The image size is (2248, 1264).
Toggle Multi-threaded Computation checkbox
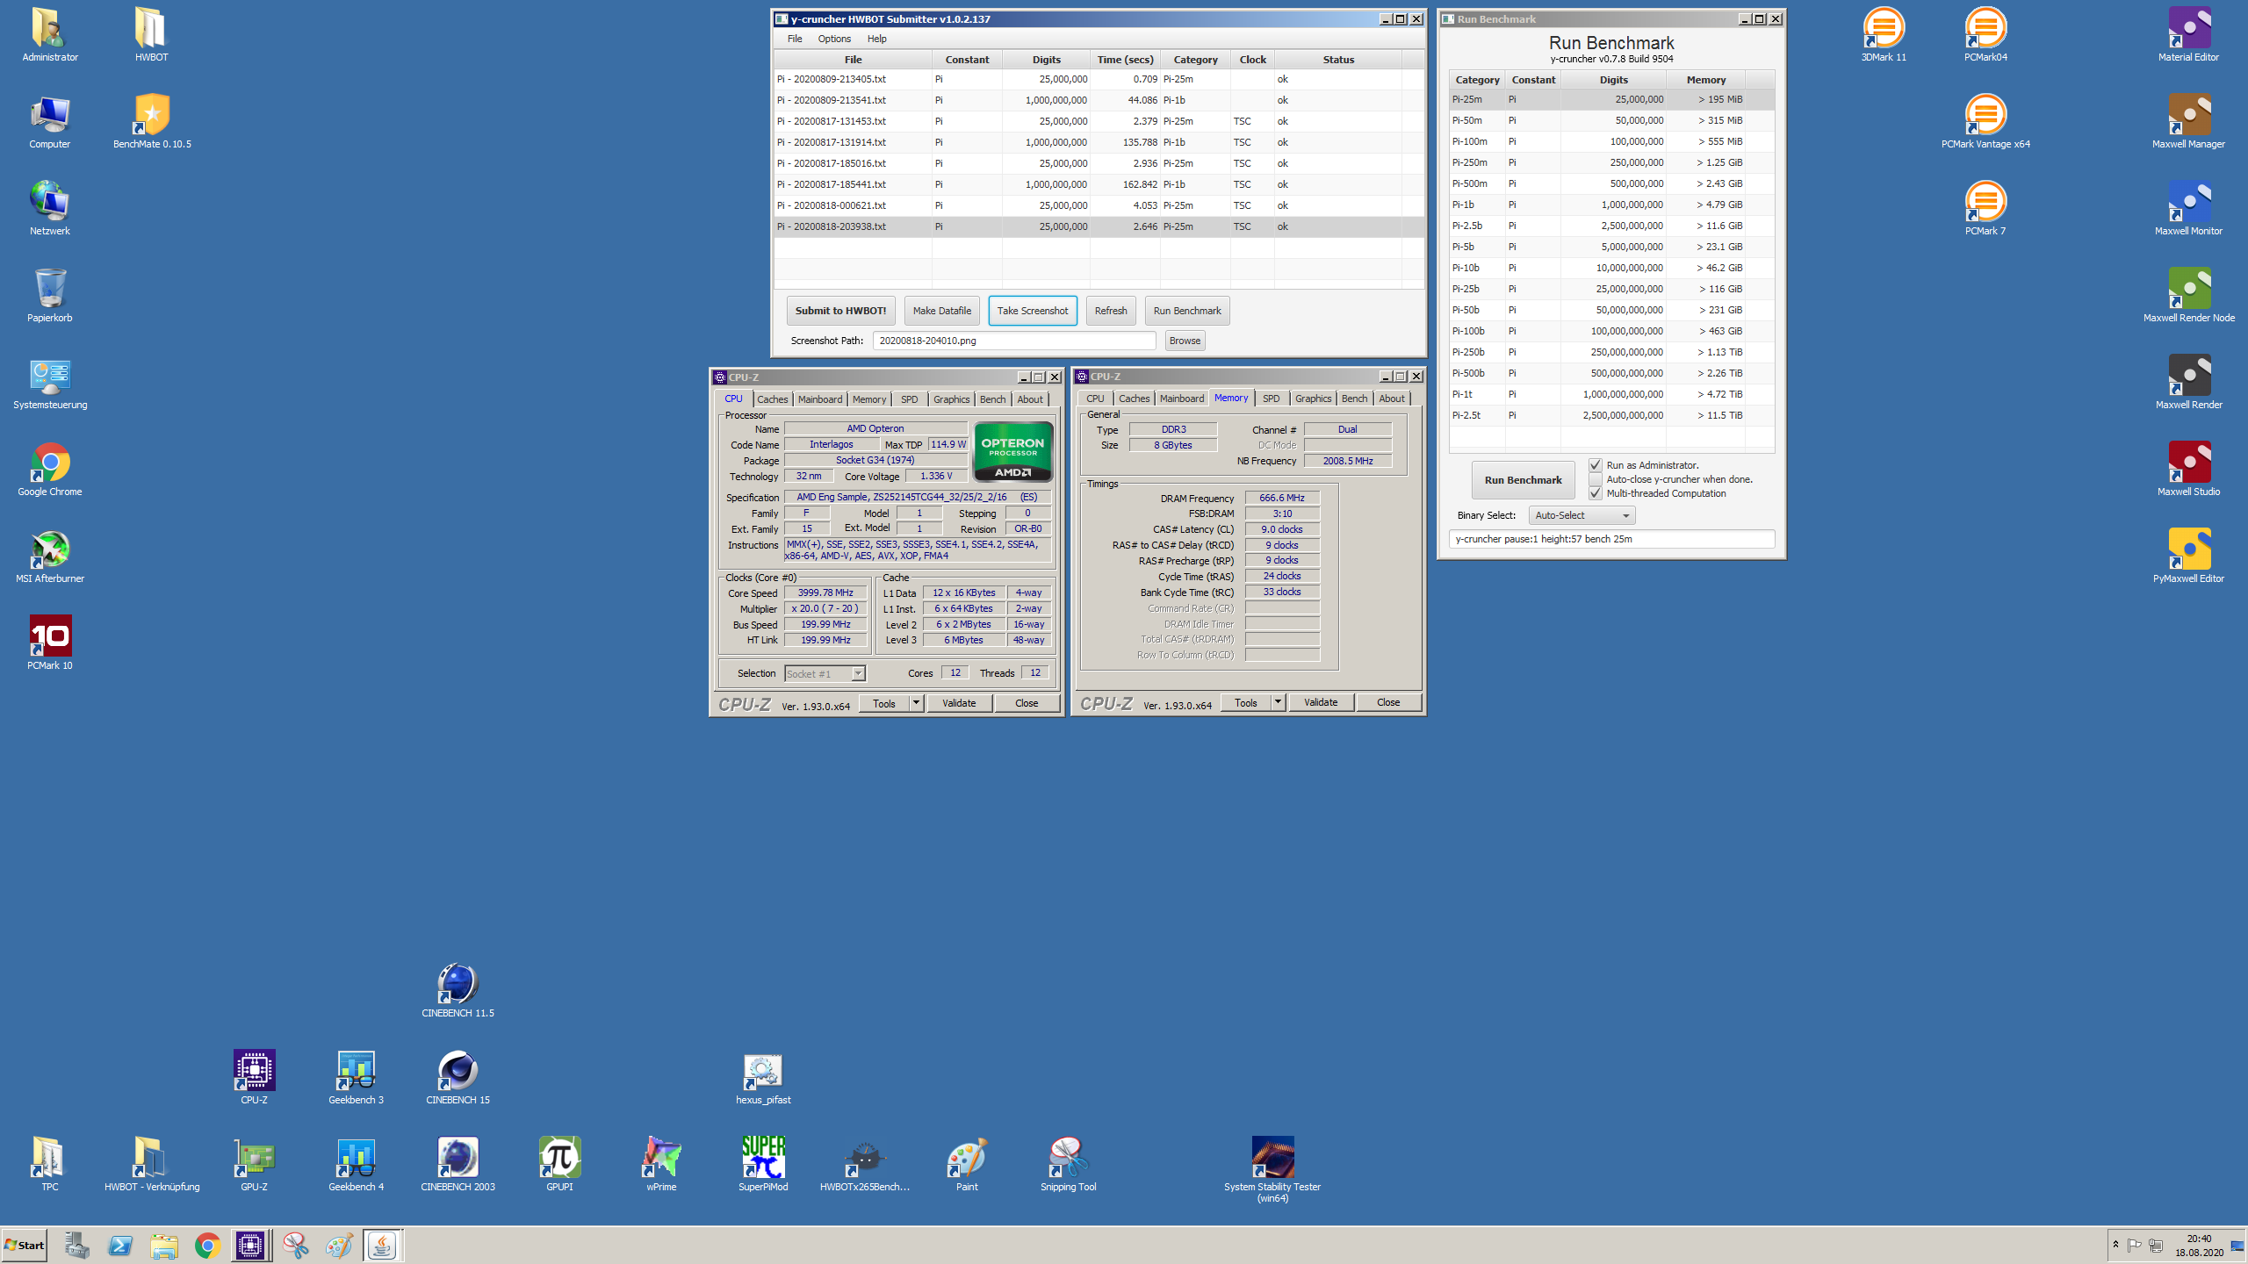tap(1596, 493)
